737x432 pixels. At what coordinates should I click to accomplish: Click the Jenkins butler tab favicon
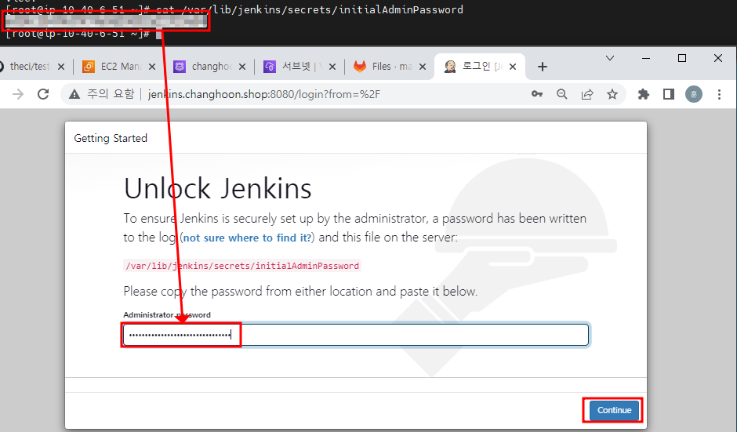(450, 67)
